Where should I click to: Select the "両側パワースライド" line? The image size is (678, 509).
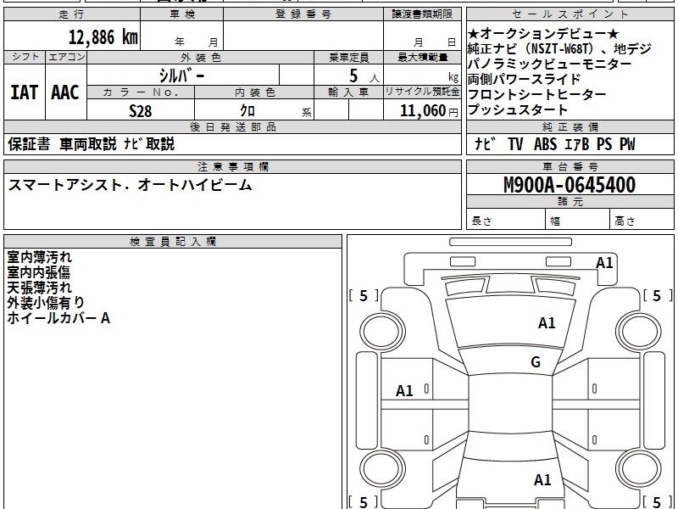[524, 79]
